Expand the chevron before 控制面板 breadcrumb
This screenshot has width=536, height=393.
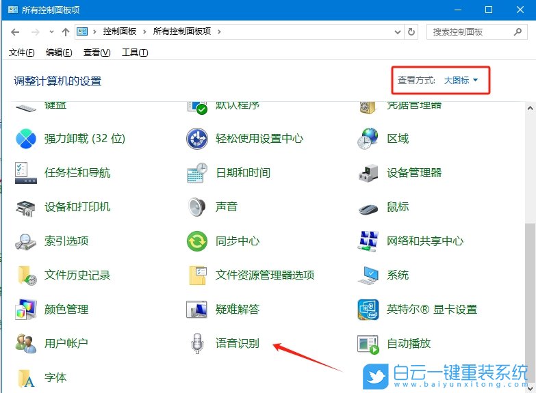tap(94, 31)
